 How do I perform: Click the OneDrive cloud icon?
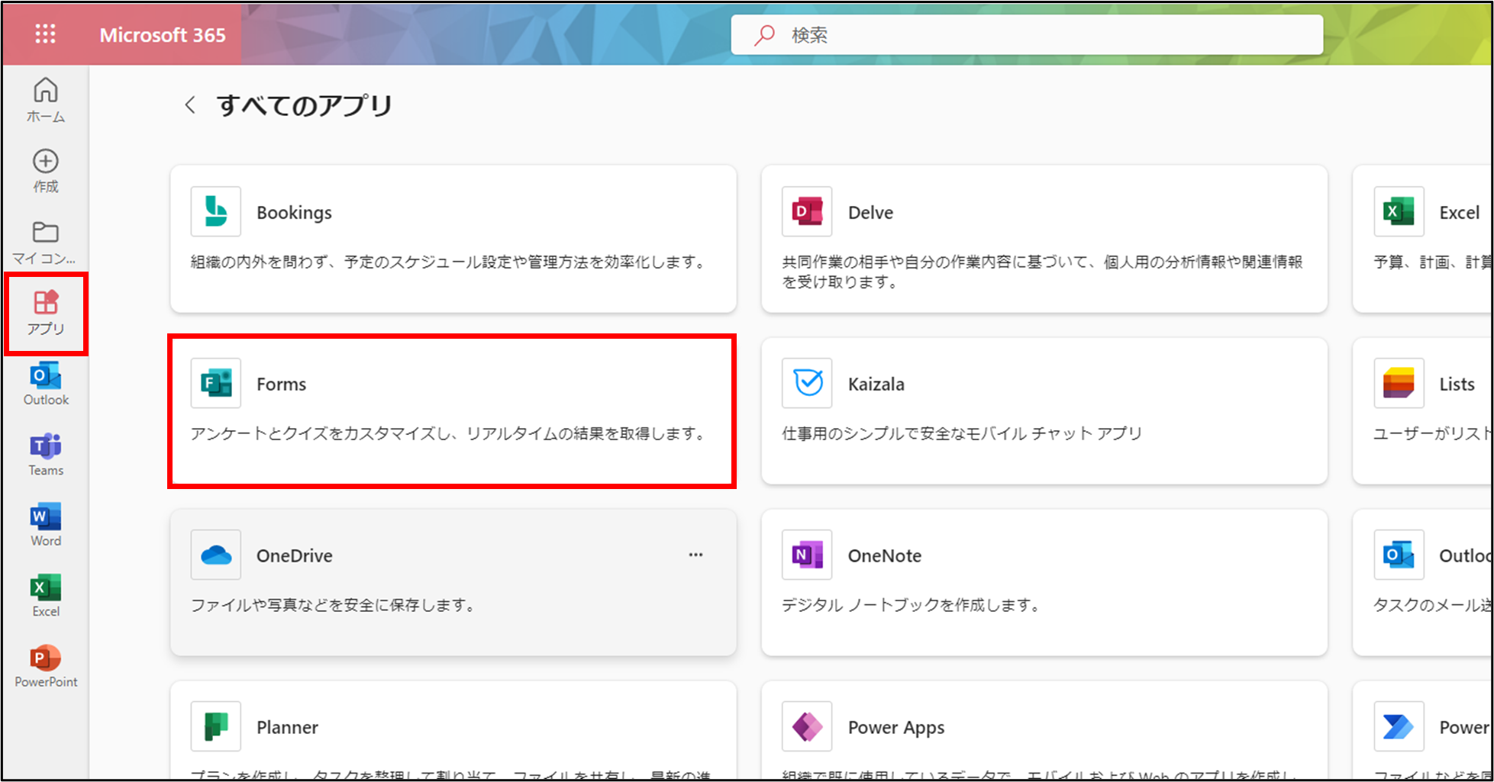[216, 555]
